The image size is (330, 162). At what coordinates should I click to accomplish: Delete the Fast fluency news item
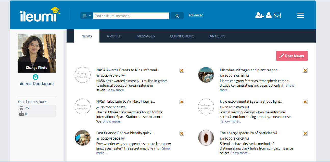[182, 133]
